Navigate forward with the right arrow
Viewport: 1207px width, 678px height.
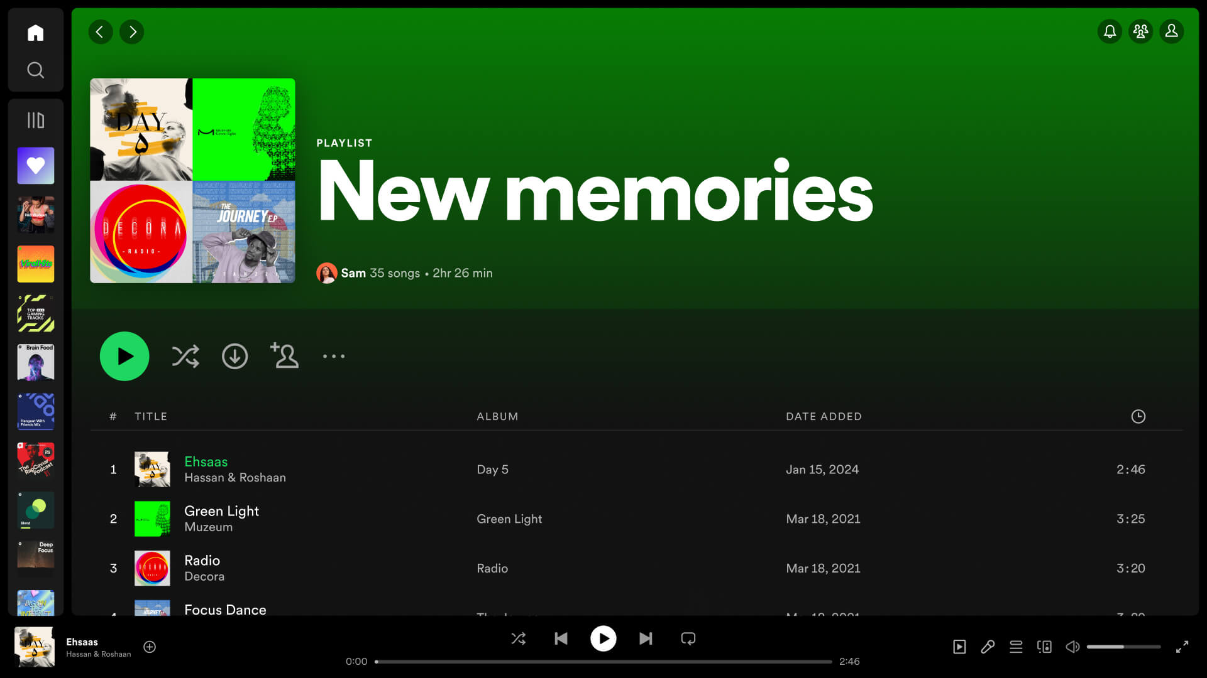point(132,32)
